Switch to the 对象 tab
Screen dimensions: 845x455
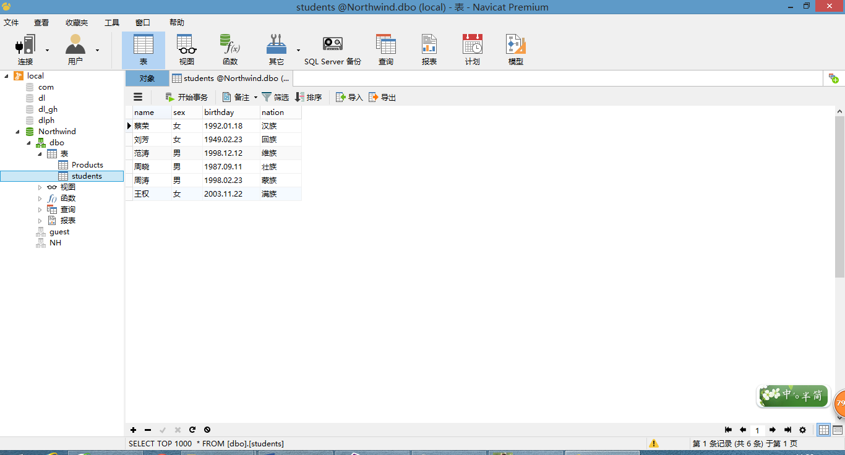[x=147, y=79]
